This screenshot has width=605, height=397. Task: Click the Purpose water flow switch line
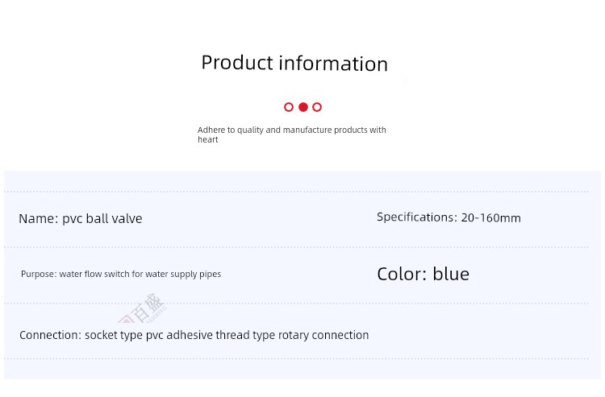pos(121,274)
